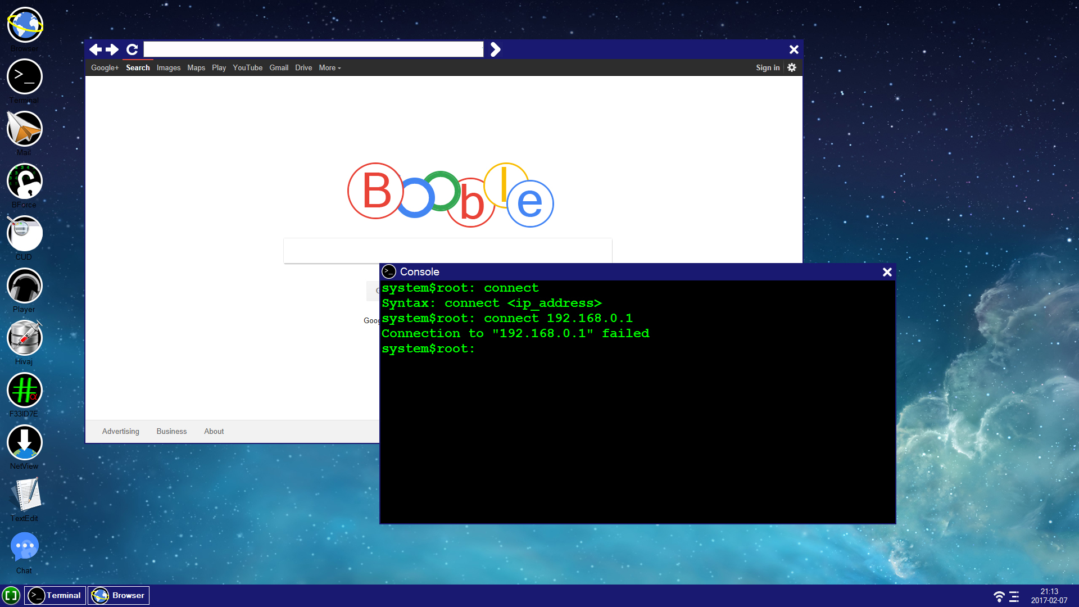The image size is (1079, 607).
Task: Click the More dropdown in browser toolbar
Action: click(328, 67)
